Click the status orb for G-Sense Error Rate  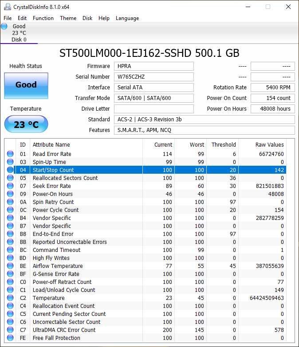[10, 274]
